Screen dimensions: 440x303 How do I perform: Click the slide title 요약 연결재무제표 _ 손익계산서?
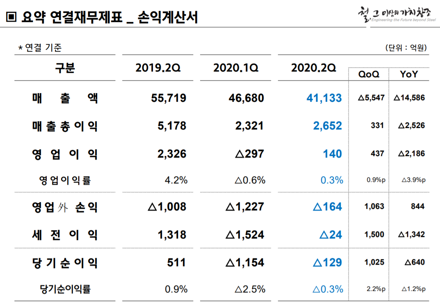click(110, 17)
